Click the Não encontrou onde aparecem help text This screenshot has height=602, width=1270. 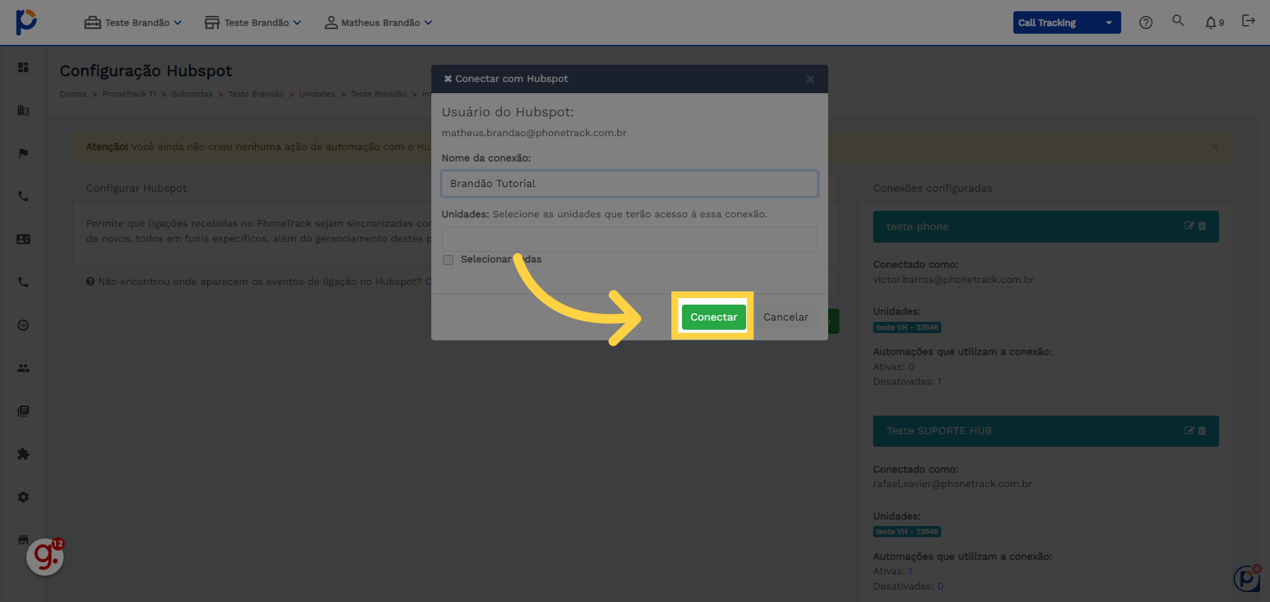click(x=259, y=282)
